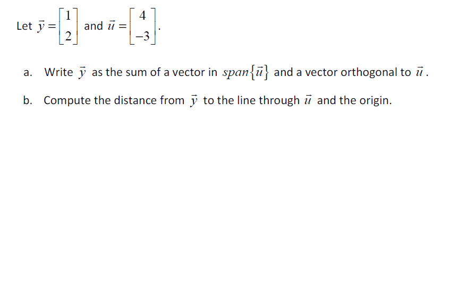Click the vector u symbol in part b
The width and height of the screenshot is (466, 297).
pyautogui.click(x=308, y=100)
